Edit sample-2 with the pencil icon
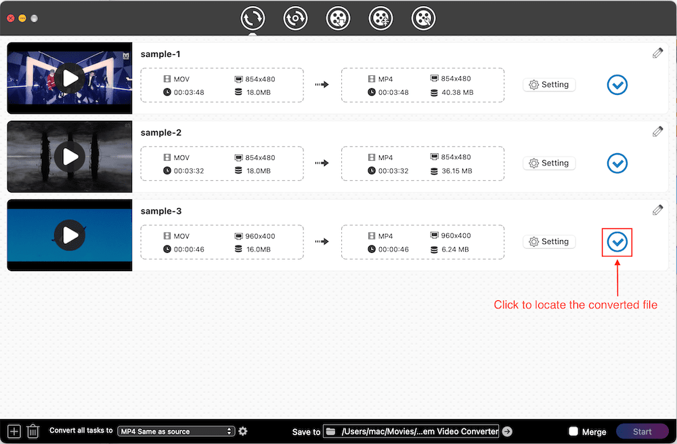 coord(657,132)
